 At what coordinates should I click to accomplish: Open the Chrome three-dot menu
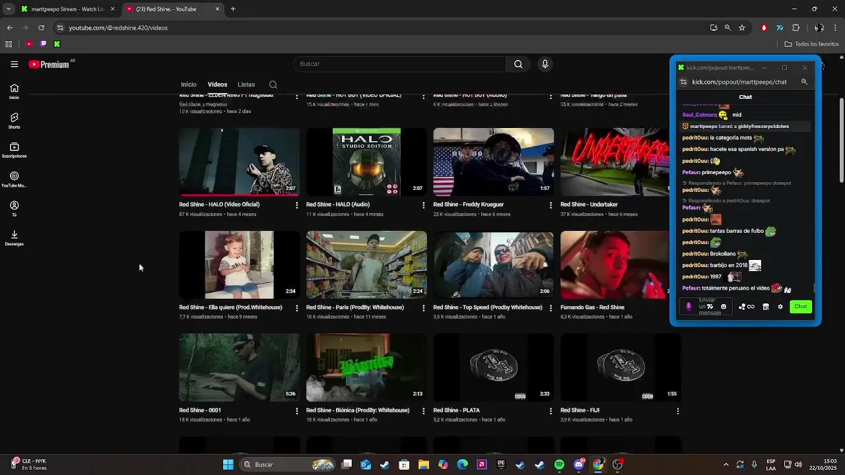click(x=836, y=28)
